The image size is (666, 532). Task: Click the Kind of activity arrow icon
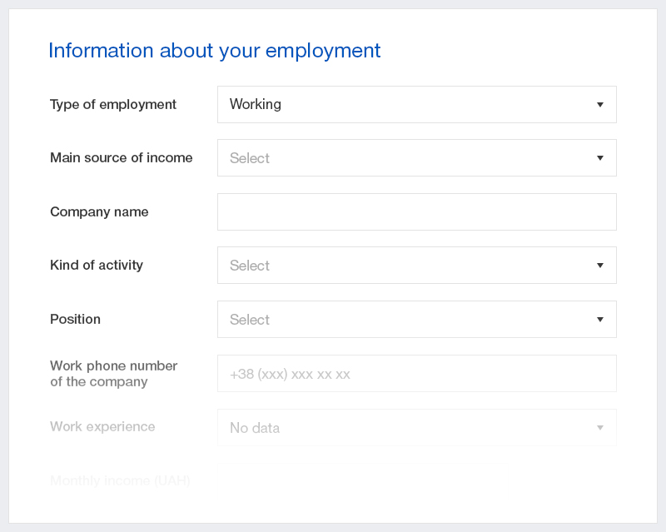pos(599,266)
